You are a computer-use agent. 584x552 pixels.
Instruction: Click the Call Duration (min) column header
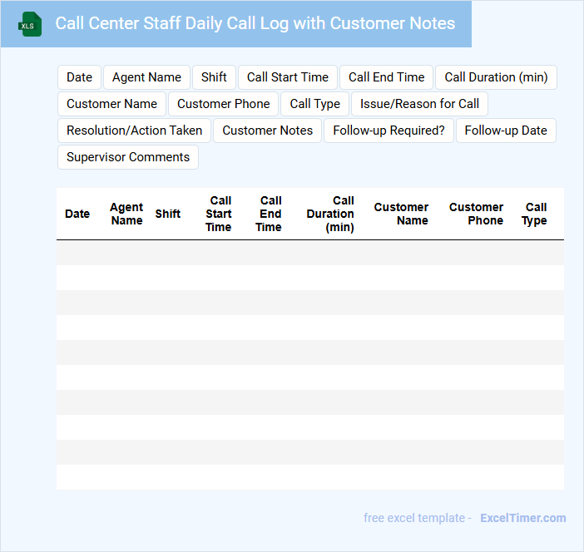[330, 214]
